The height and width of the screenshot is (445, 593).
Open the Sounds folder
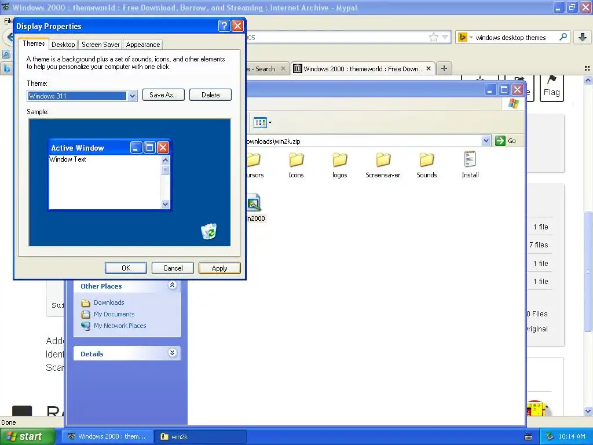[x=427, y=165]
